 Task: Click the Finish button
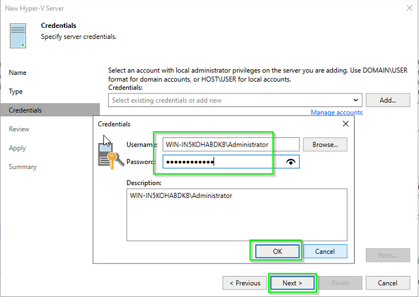(340, 283)
